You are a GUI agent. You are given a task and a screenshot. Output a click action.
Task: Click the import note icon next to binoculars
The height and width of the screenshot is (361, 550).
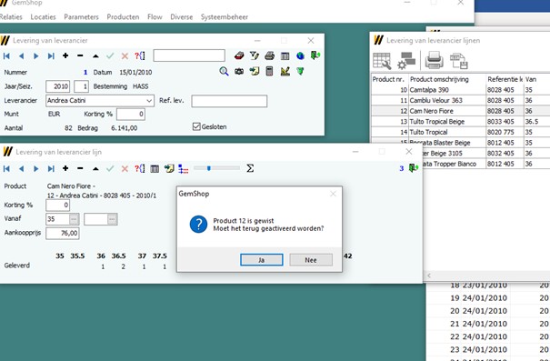pyautogui.click(x=255, y=71)
